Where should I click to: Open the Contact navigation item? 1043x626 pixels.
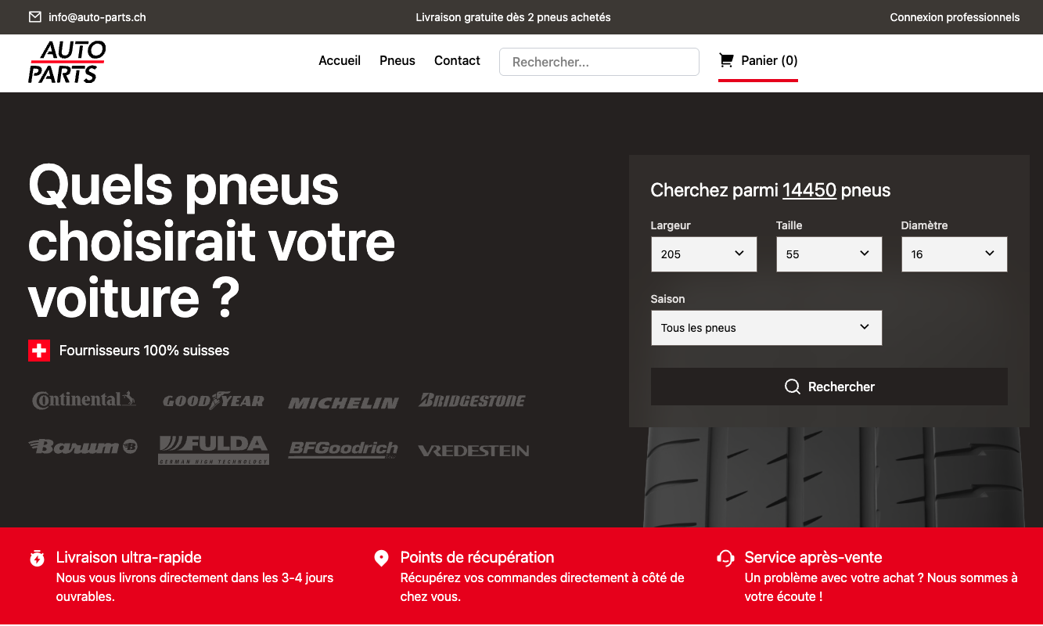click(x=457, y=60)
